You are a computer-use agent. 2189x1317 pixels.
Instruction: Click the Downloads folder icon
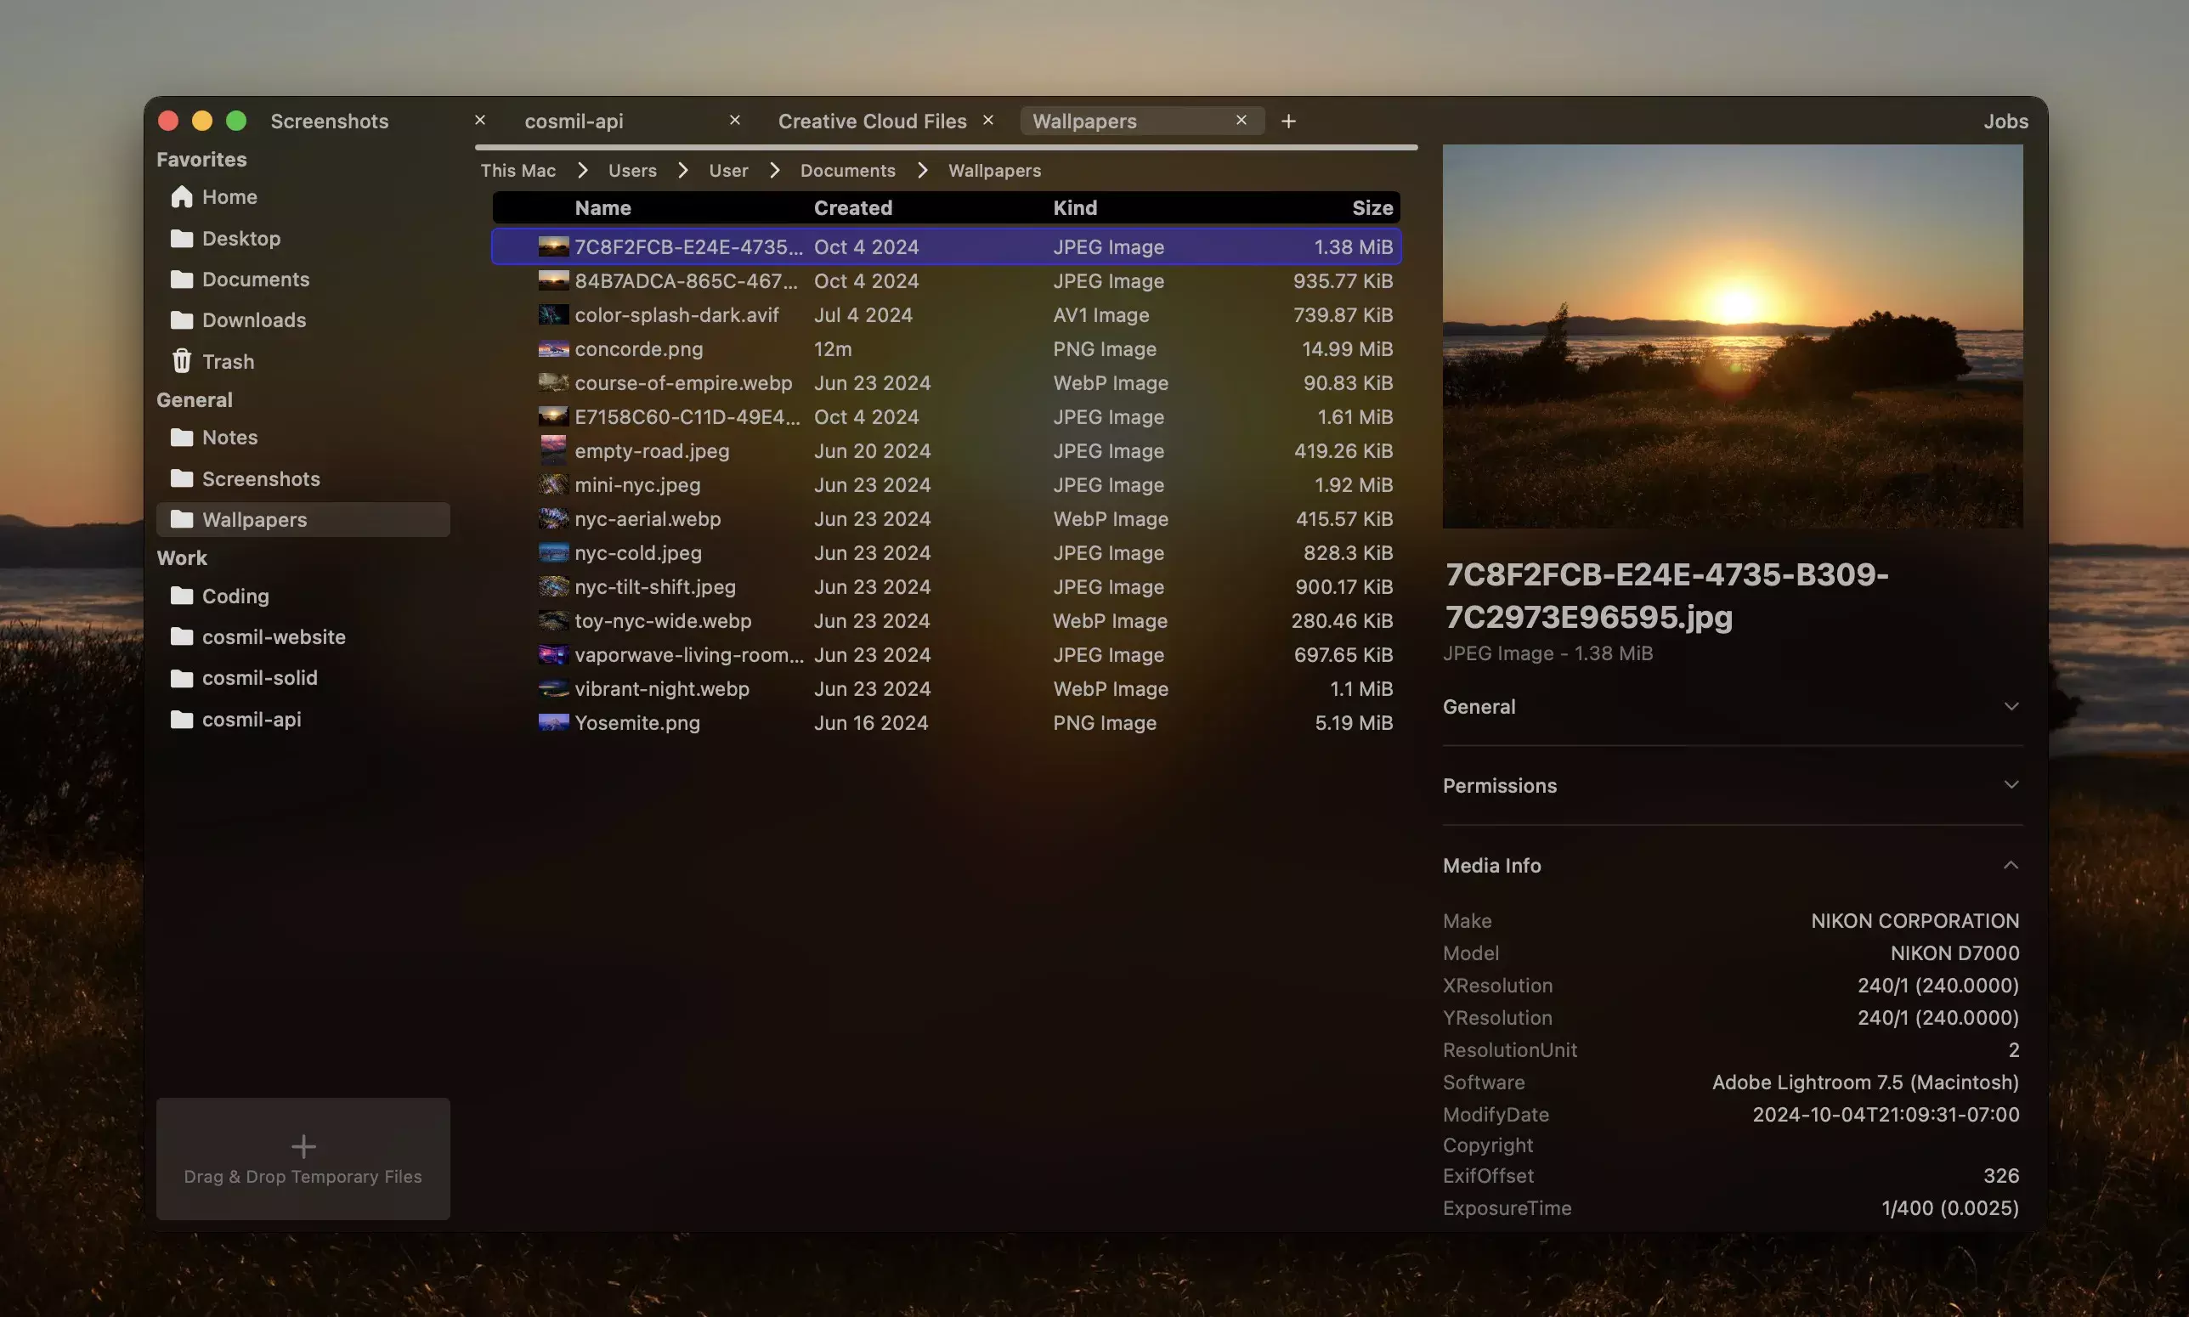pyautogui.click(x=182, y=320)
